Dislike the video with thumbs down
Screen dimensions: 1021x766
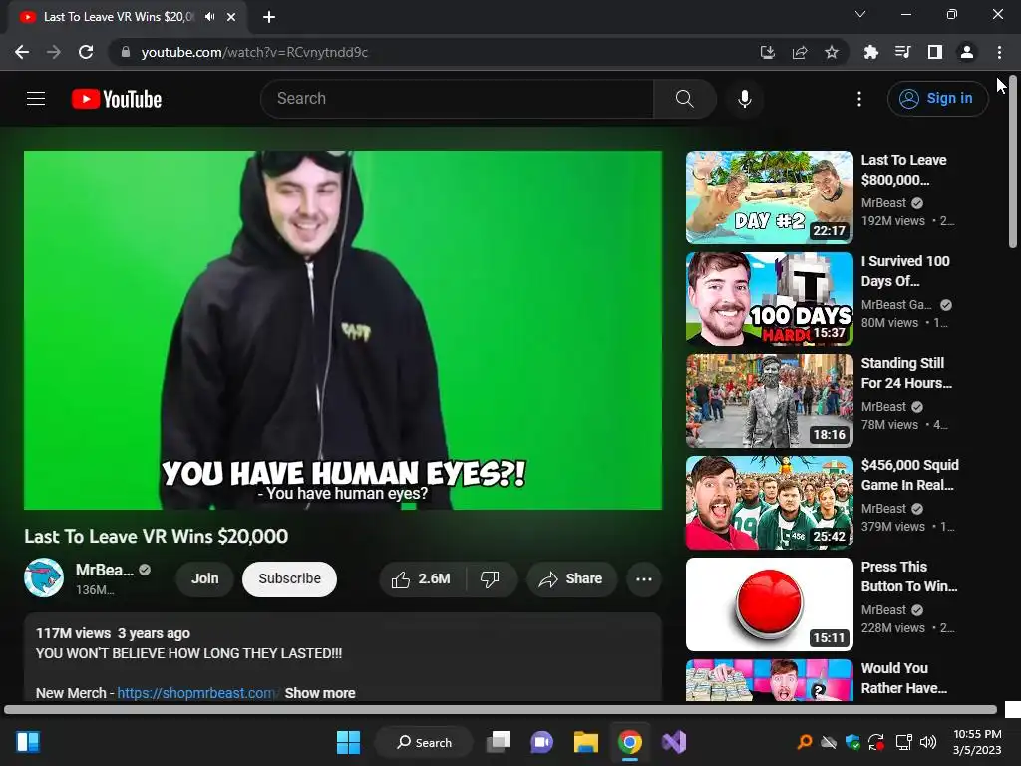tap(490, 579)
